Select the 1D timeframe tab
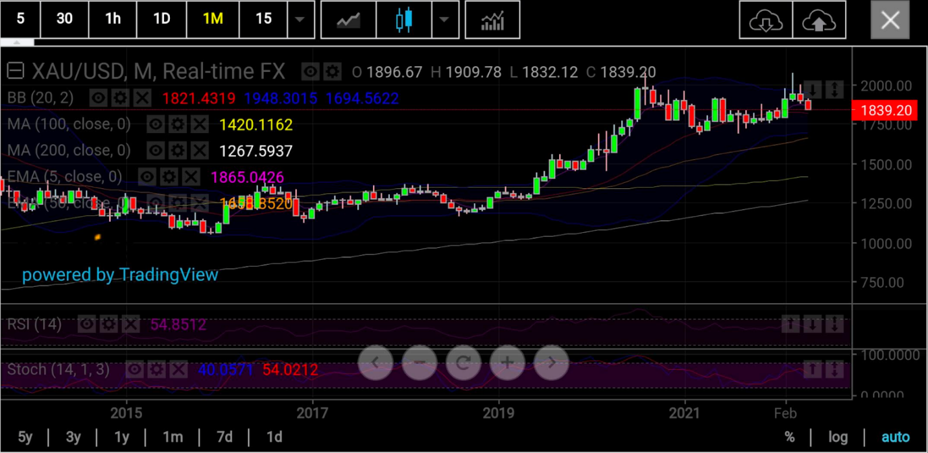928x453 pixels. (x=161, y=19)
